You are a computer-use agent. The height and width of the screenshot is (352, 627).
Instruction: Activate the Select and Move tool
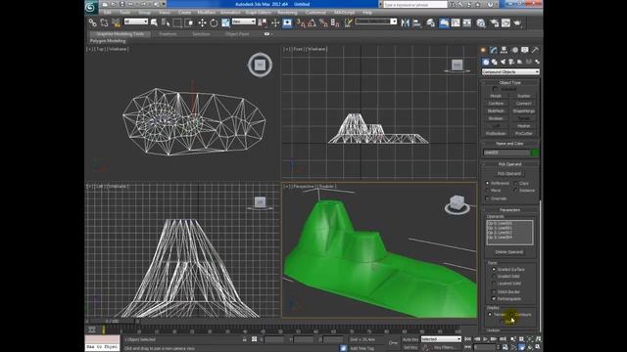point(203,22)
